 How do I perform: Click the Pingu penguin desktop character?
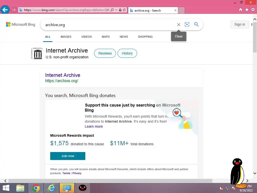[x=238, y=173]
